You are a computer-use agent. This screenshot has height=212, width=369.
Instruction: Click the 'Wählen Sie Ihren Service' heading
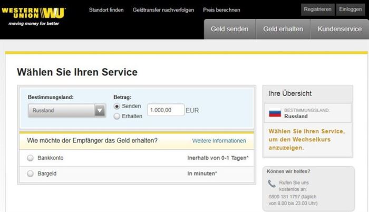(x=77, y=72)
